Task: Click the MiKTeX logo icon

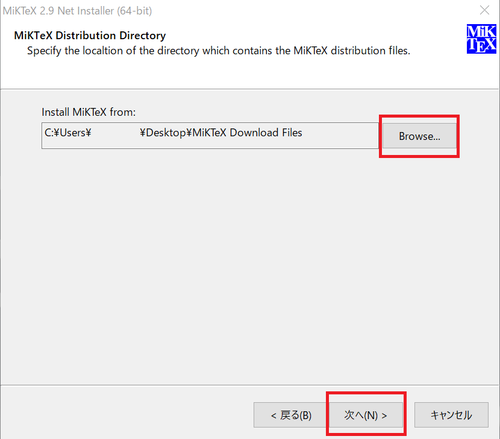Action: pyautogui.click(x=481, y=39)
